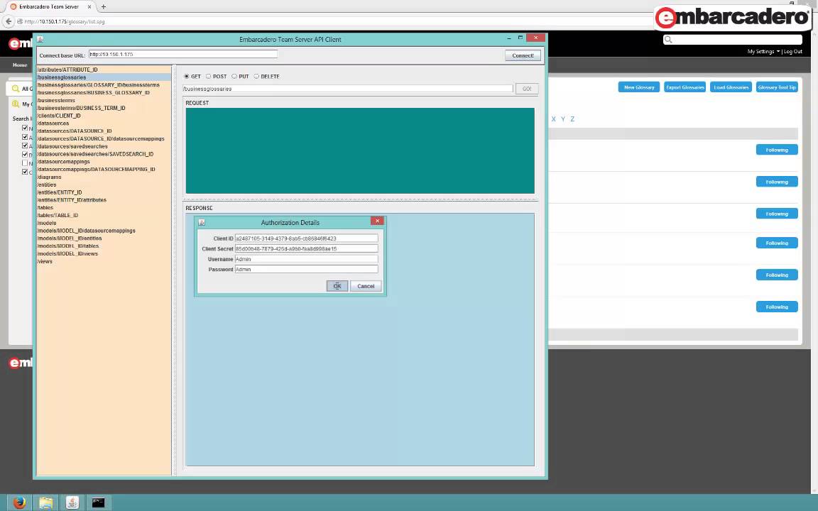818x511 pixels.
Task: Focus the Connect base URL field
Action: tap(182, 54)
